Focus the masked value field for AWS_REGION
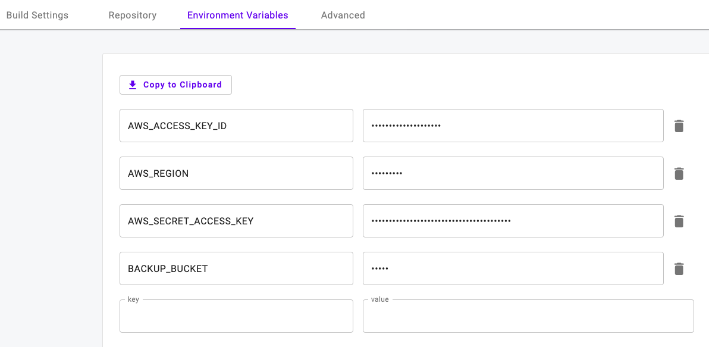This screenshot has width=709, height=347. (513, 173)
